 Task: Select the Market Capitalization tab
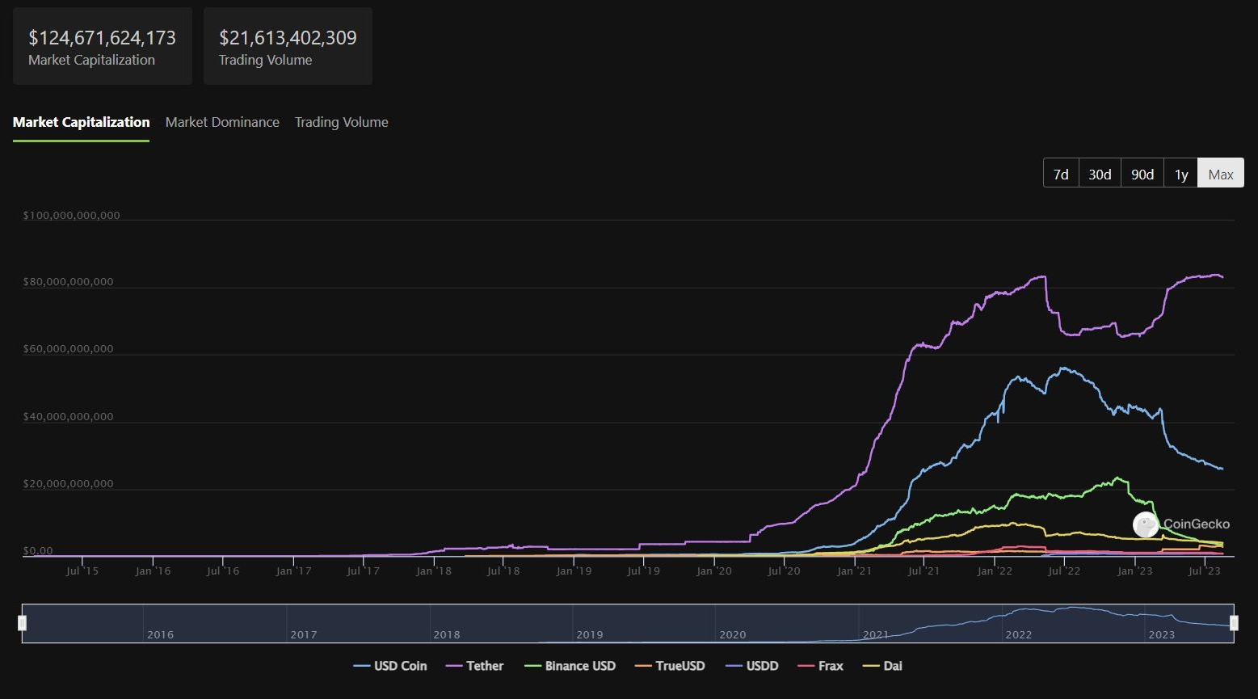coord(81,122)
